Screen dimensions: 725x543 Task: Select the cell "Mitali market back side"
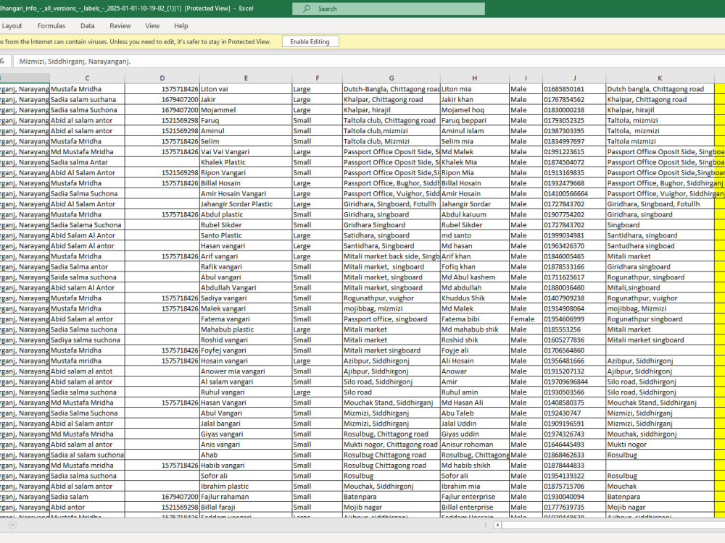coord(391,256)
